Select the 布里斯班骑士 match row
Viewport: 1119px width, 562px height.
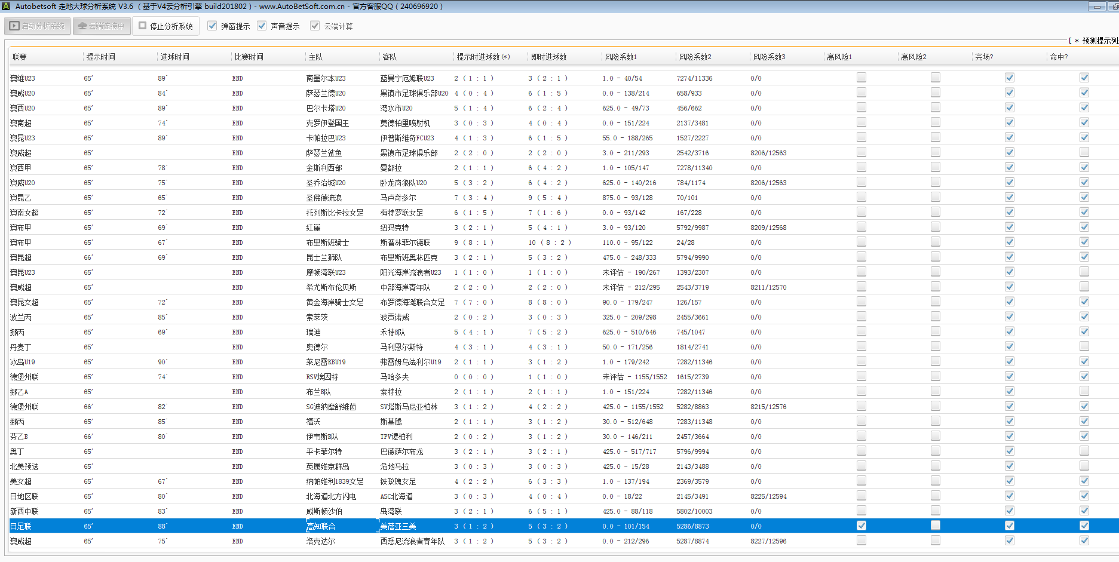tap(327, 242)
